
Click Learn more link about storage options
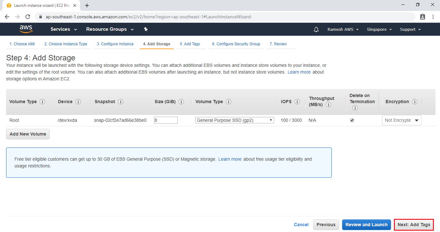pyautogui.click(x=299, y=72)
